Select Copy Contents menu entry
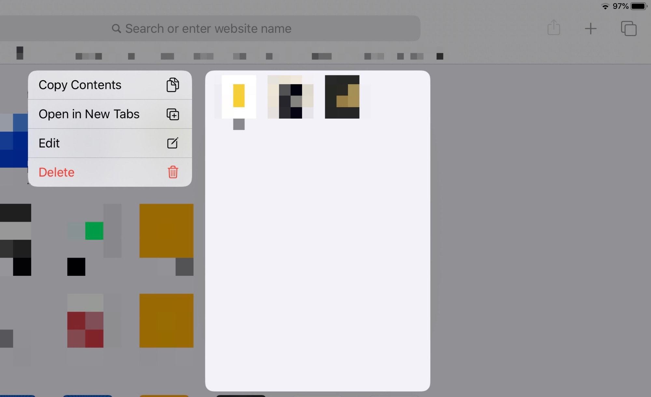The image size is (651, 397). [80, 85]
